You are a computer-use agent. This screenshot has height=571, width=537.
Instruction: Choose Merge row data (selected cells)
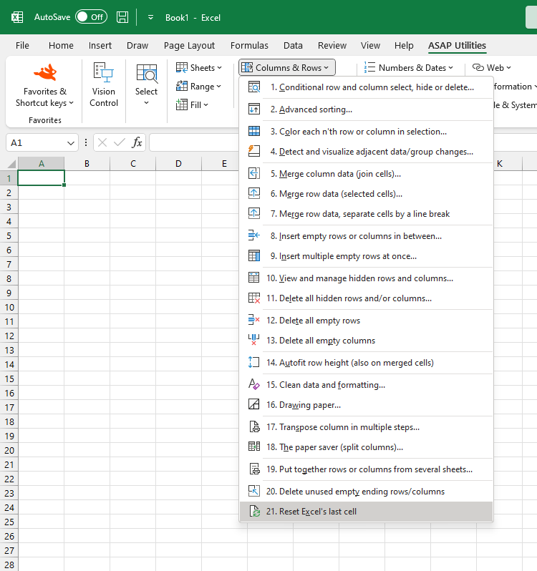pos(366,194)
